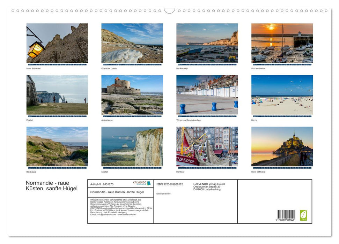The image size is (339, 244).
Task: Select the caption 'Port-en-Bessin'
Action: (x=258, y=68)
